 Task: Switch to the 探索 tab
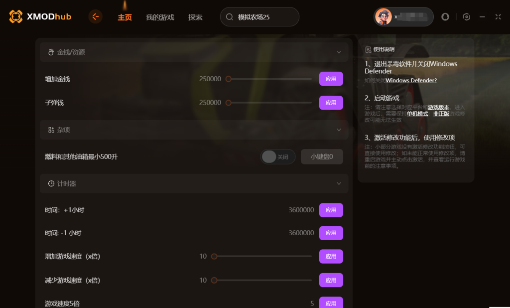tap(195, 17)
